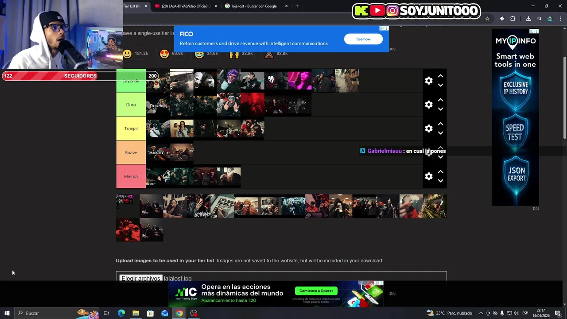
Task: Move Suave tier down with arrow
Action: pos(440,157)
